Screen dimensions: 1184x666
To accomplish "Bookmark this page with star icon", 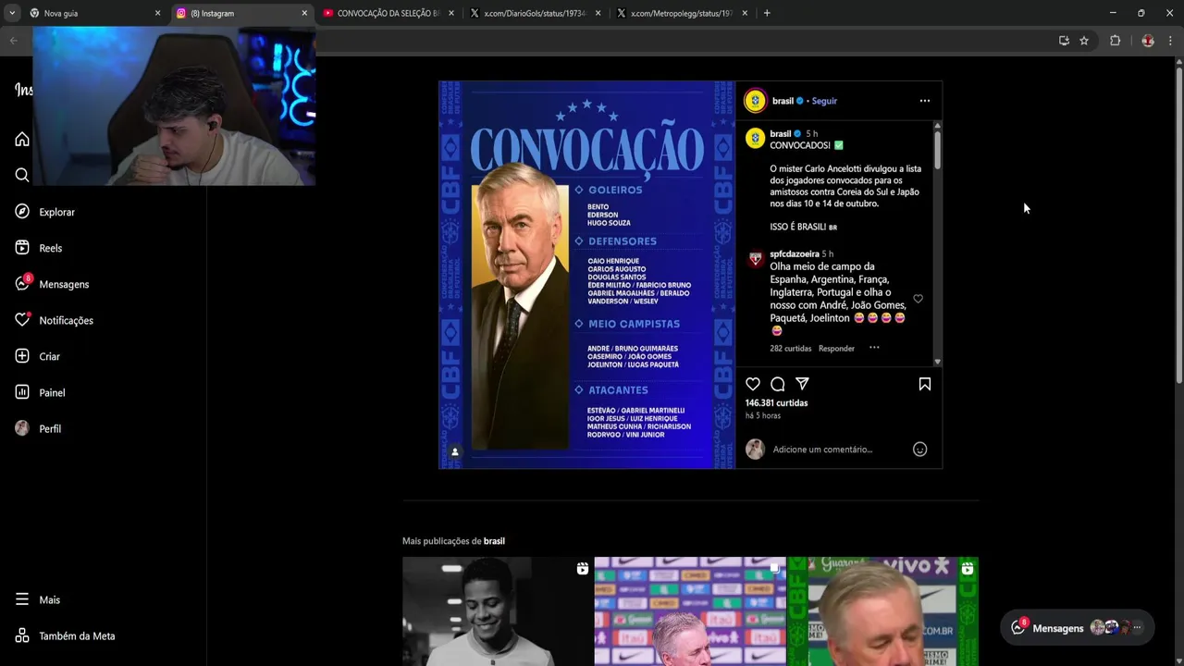I will point(1084,41).
